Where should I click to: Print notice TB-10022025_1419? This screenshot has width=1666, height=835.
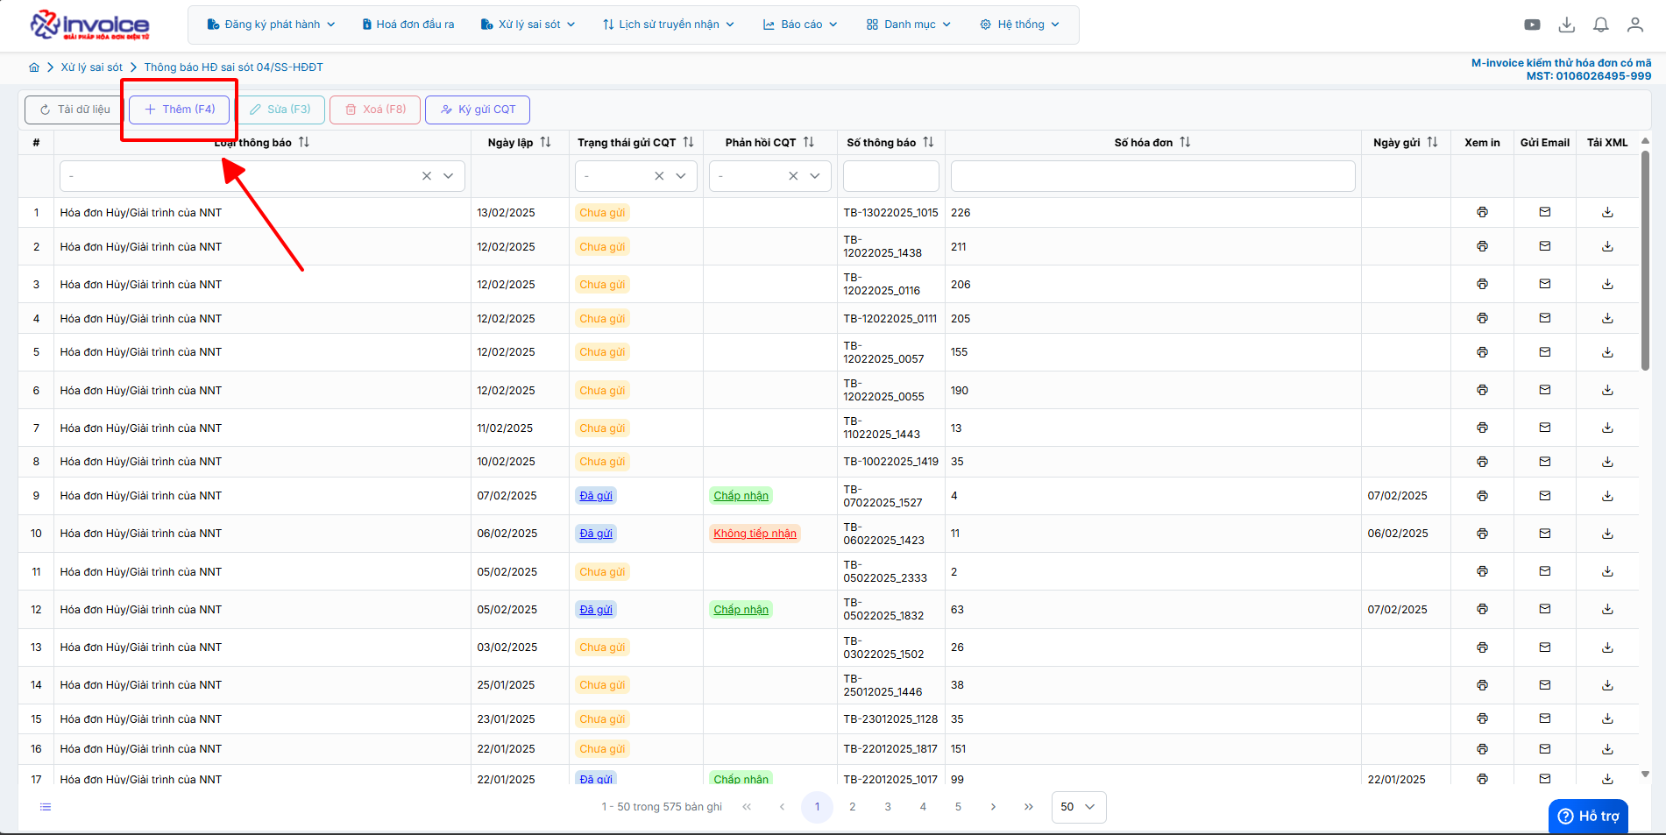click(x=1482, y=462)
